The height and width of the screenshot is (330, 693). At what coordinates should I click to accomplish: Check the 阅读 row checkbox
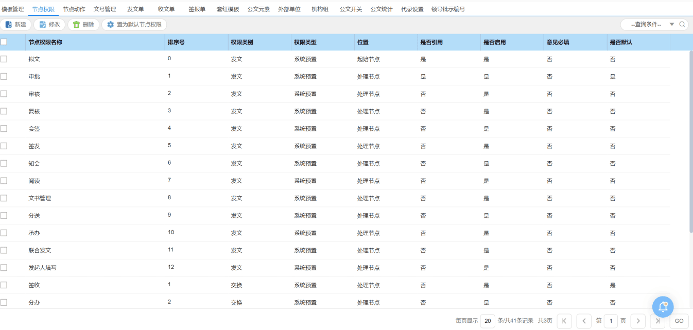4,181
